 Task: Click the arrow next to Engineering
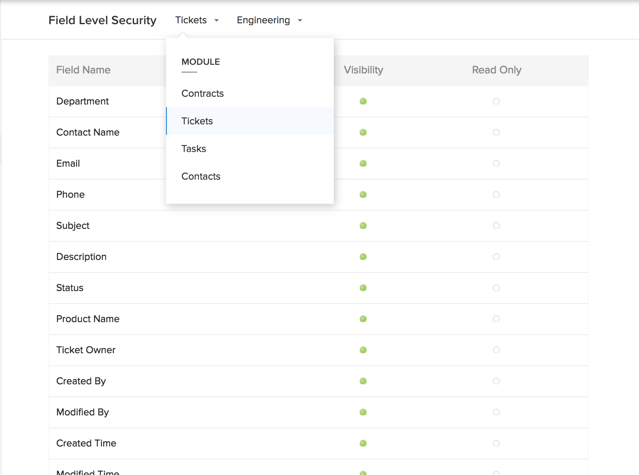(x=300, y=20)
